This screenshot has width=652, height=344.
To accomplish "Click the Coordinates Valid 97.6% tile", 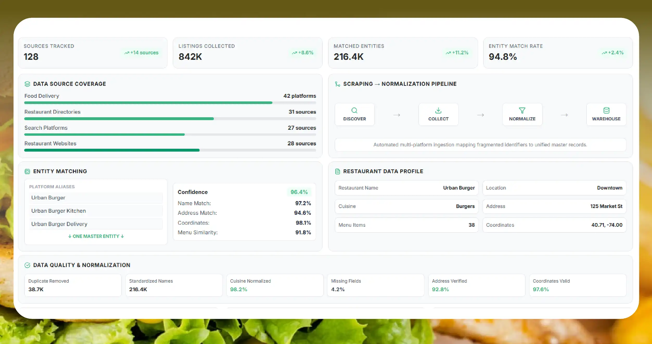I will click(578, 285).
